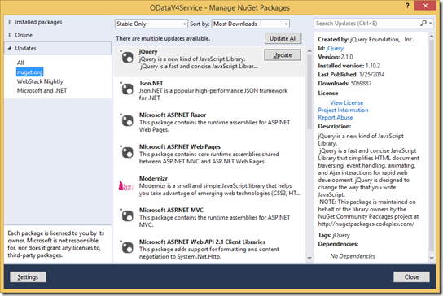This screenshot has width=443, height=296.
Task: Click details pane scrollbar down arrow
Action: pos(432,258)
